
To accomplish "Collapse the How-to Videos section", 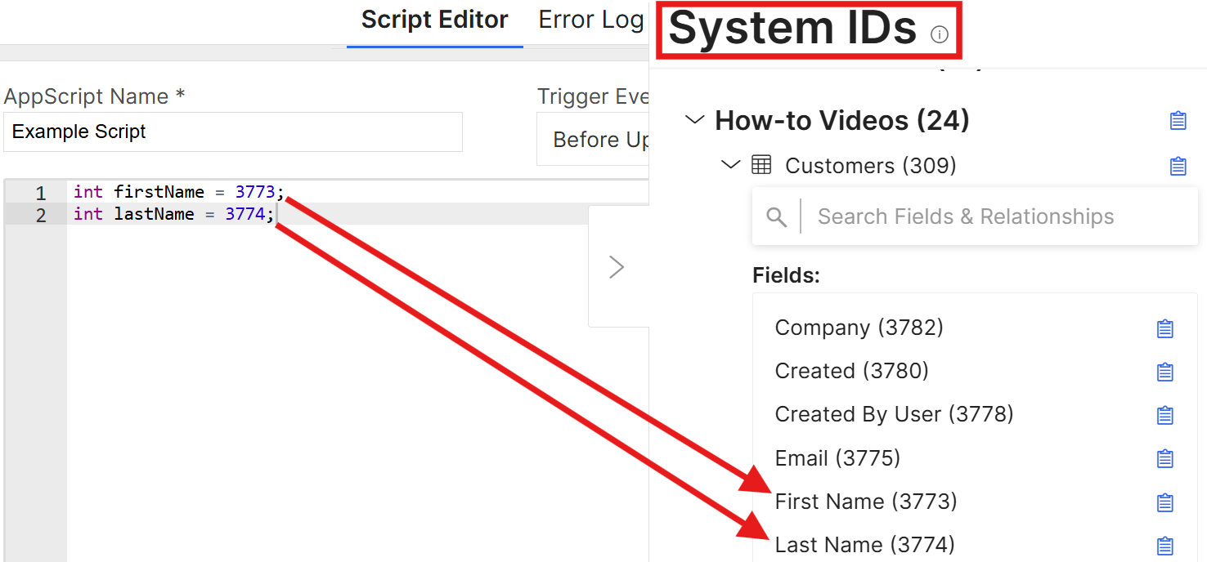I will (694, 120).
